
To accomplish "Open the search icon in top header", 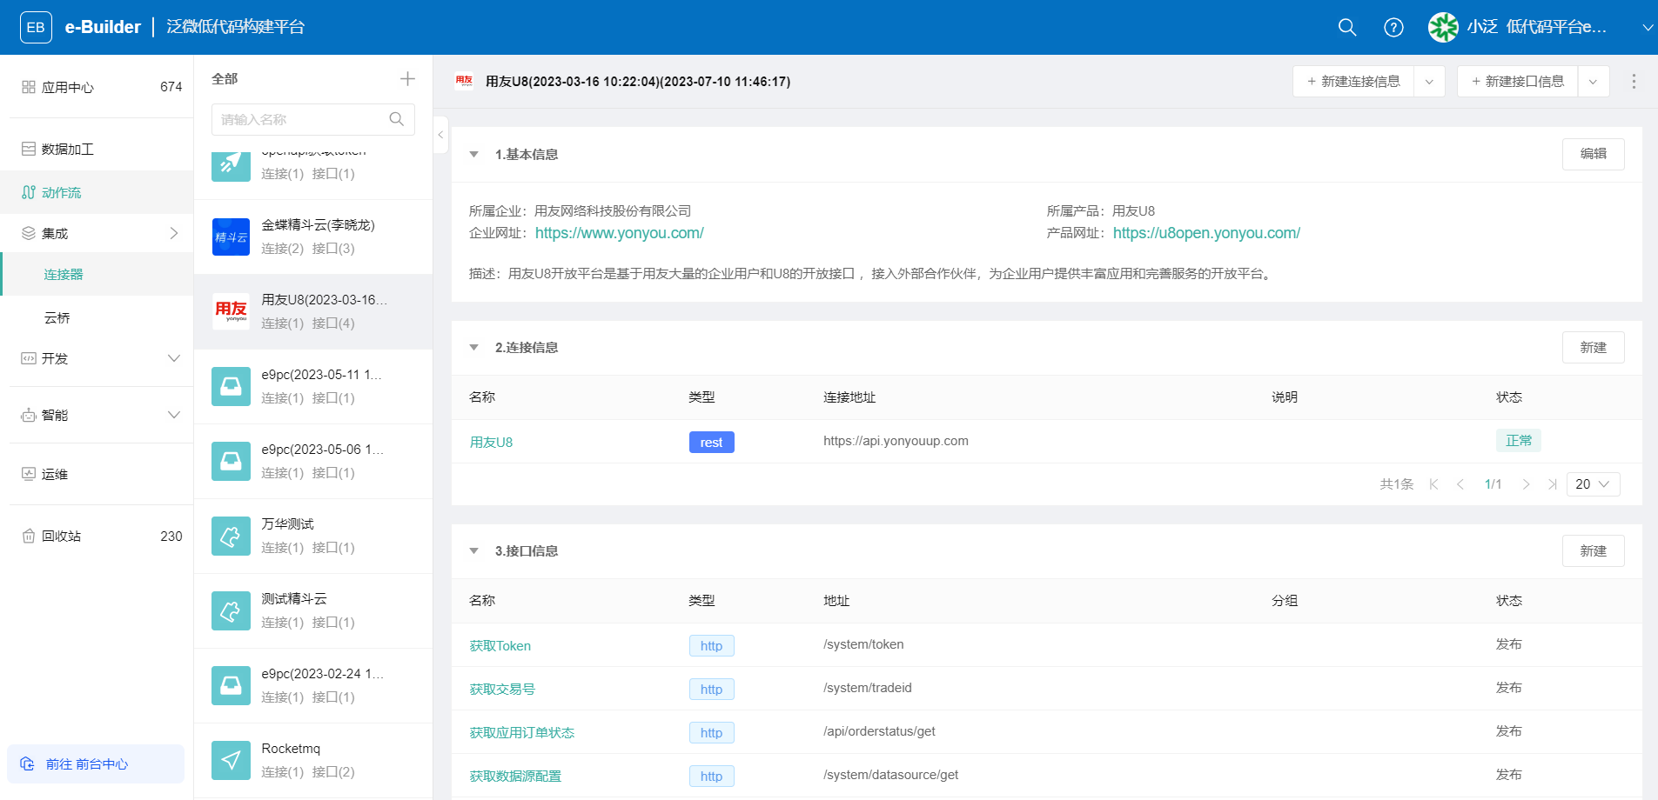I will [x=1346, y=27].
